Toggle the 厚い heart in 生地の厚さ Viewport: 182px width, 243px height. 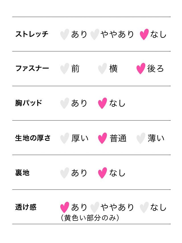65,138
